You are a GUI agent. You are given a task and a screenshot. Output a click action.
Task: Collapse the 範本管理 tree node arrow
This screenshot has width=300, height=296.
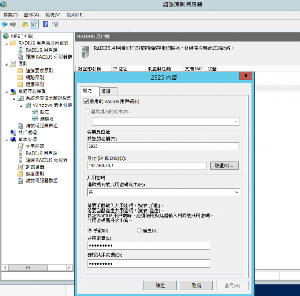click(x=7, y=140)
